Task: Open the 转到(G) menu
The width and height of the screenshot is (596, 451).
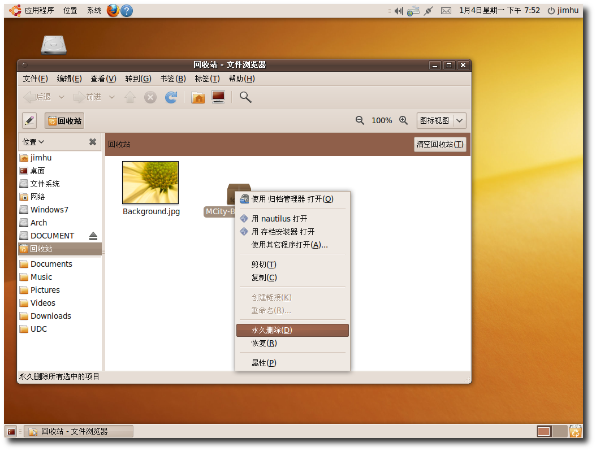Action: (x=139, y=79)
